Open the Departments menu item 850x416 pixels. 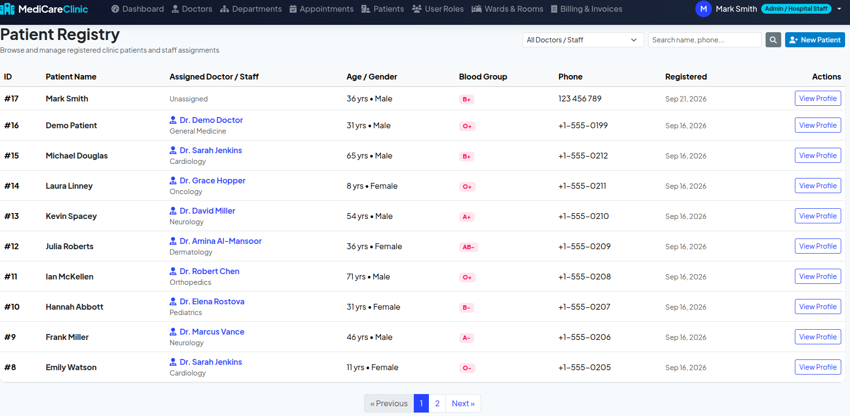251,9
